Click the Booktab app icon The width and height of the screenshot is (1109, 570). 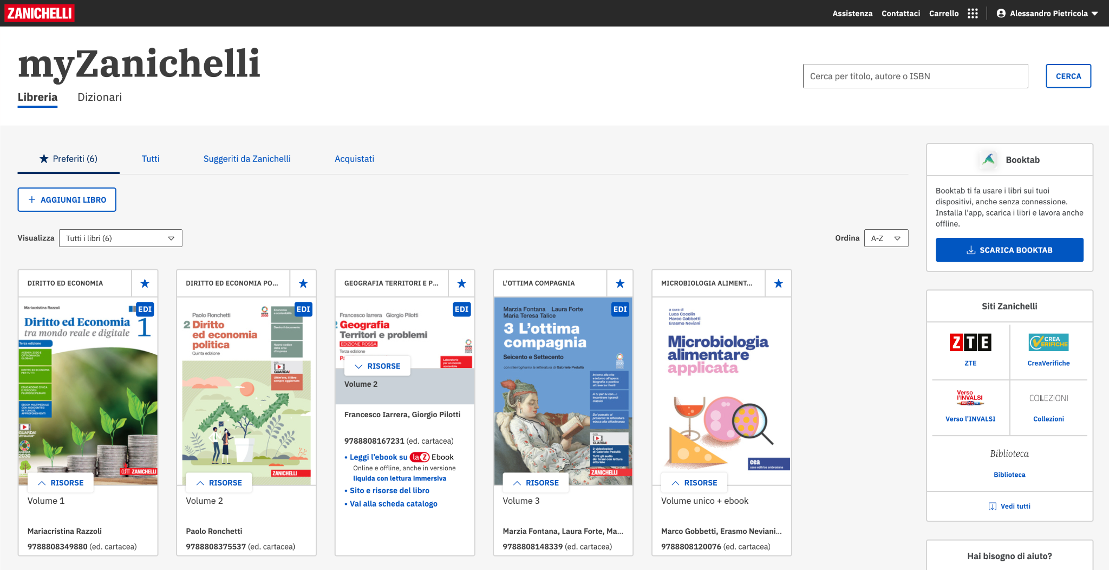(x=989, y=159)
